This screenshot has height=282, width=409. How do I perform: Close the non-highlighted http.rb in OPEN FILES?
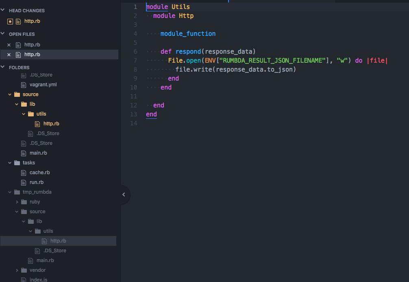(9, 45)
